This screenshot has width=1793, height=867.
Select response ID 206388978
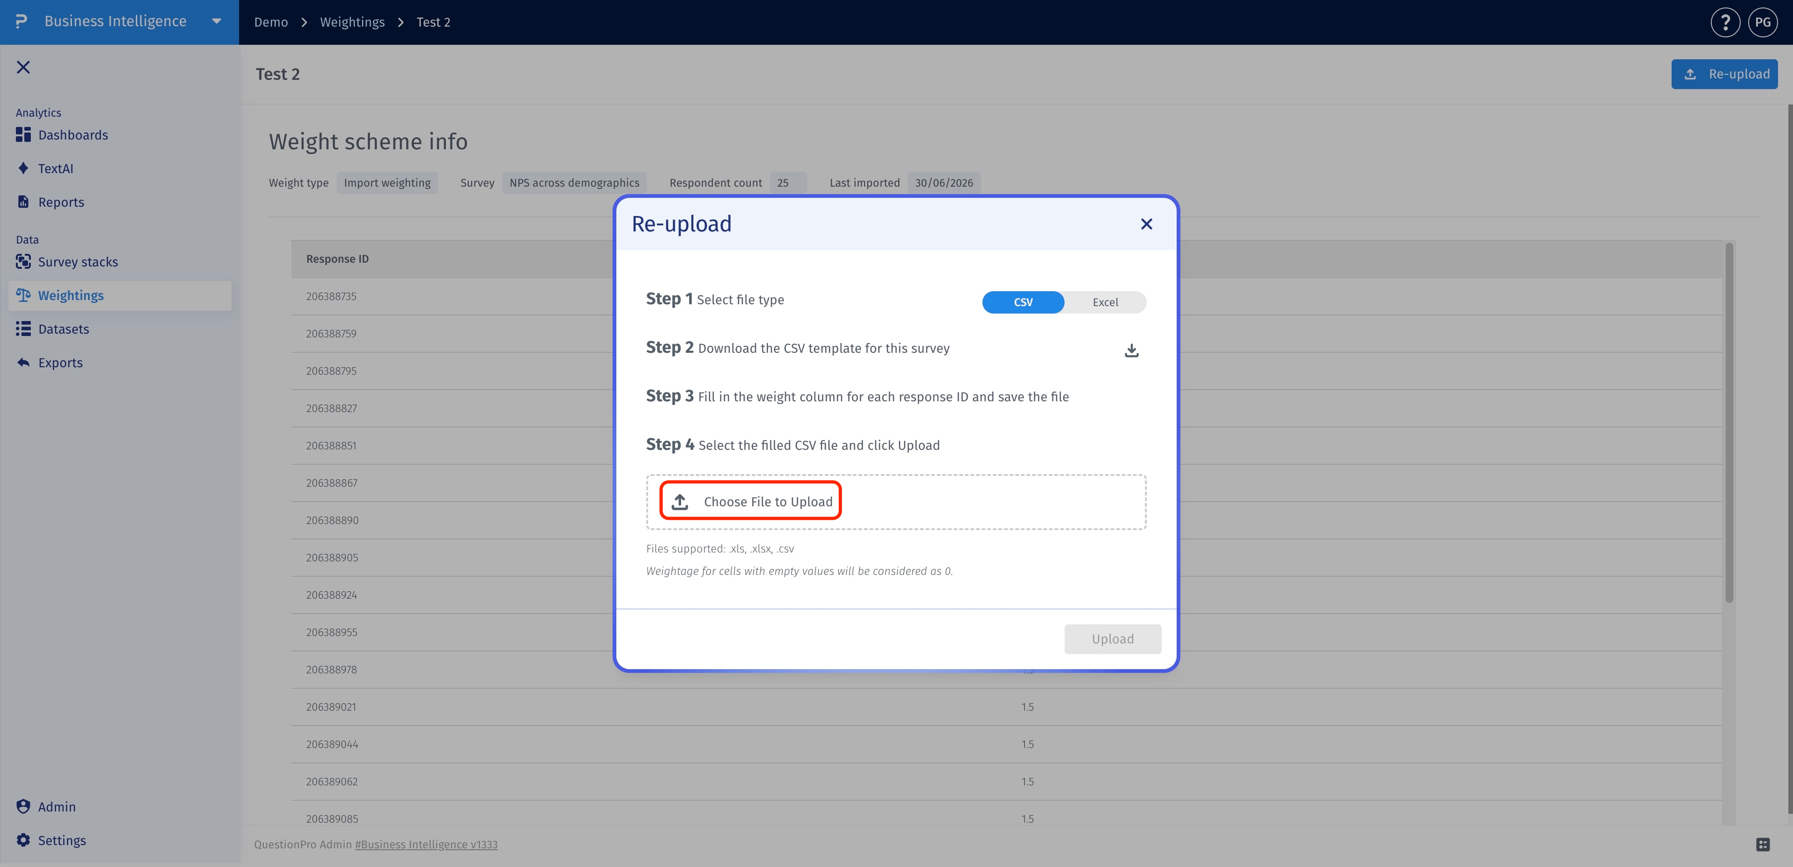pyautogui.click(x=332, y=670)
